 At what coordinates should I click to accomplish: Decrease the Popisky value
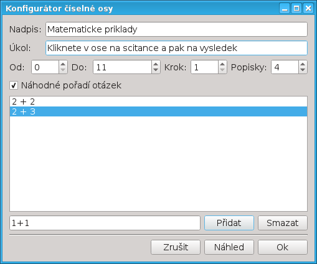pyautogui.click(x=303, y=70)
